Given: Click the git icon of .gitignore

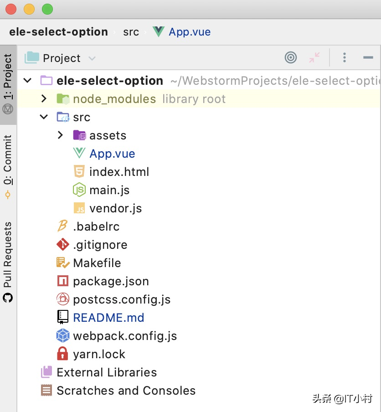Looking at the screenshot, I should pyautogui.click(x=63, y=245).
